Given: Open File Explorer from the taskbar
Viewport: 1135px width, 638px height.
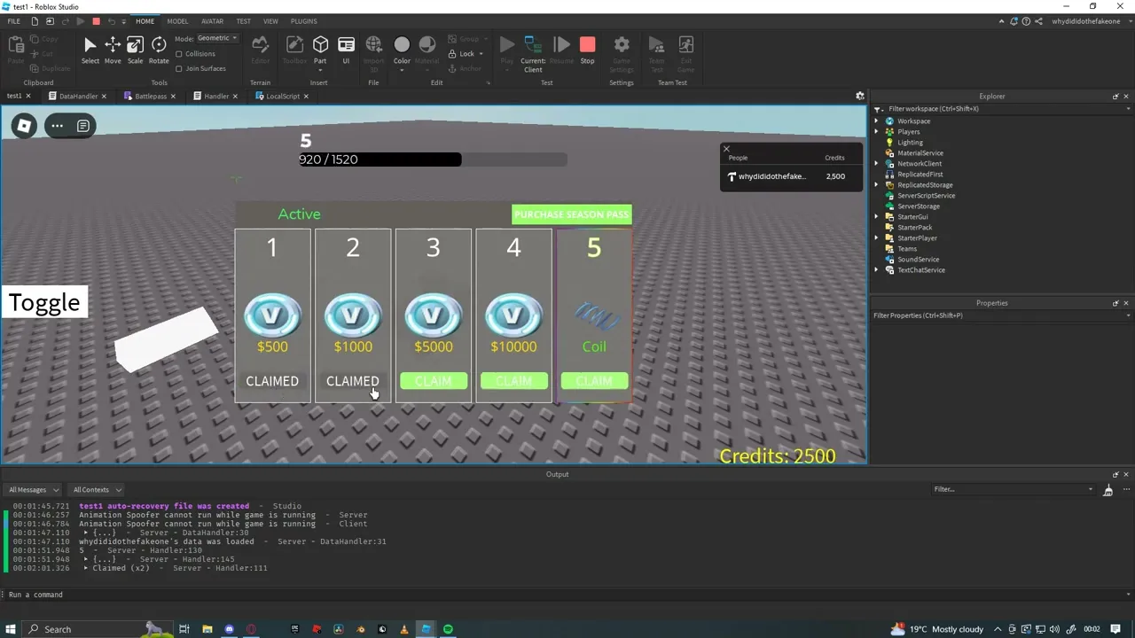Looking at the screenshot, I should [207, 629].
